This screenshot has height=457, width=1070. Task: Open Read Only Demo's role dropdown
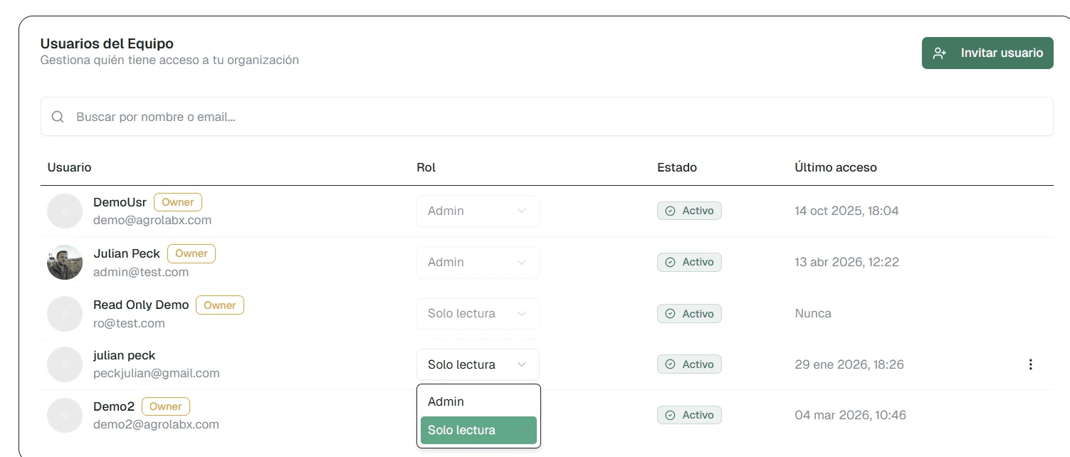pos(478,313)
